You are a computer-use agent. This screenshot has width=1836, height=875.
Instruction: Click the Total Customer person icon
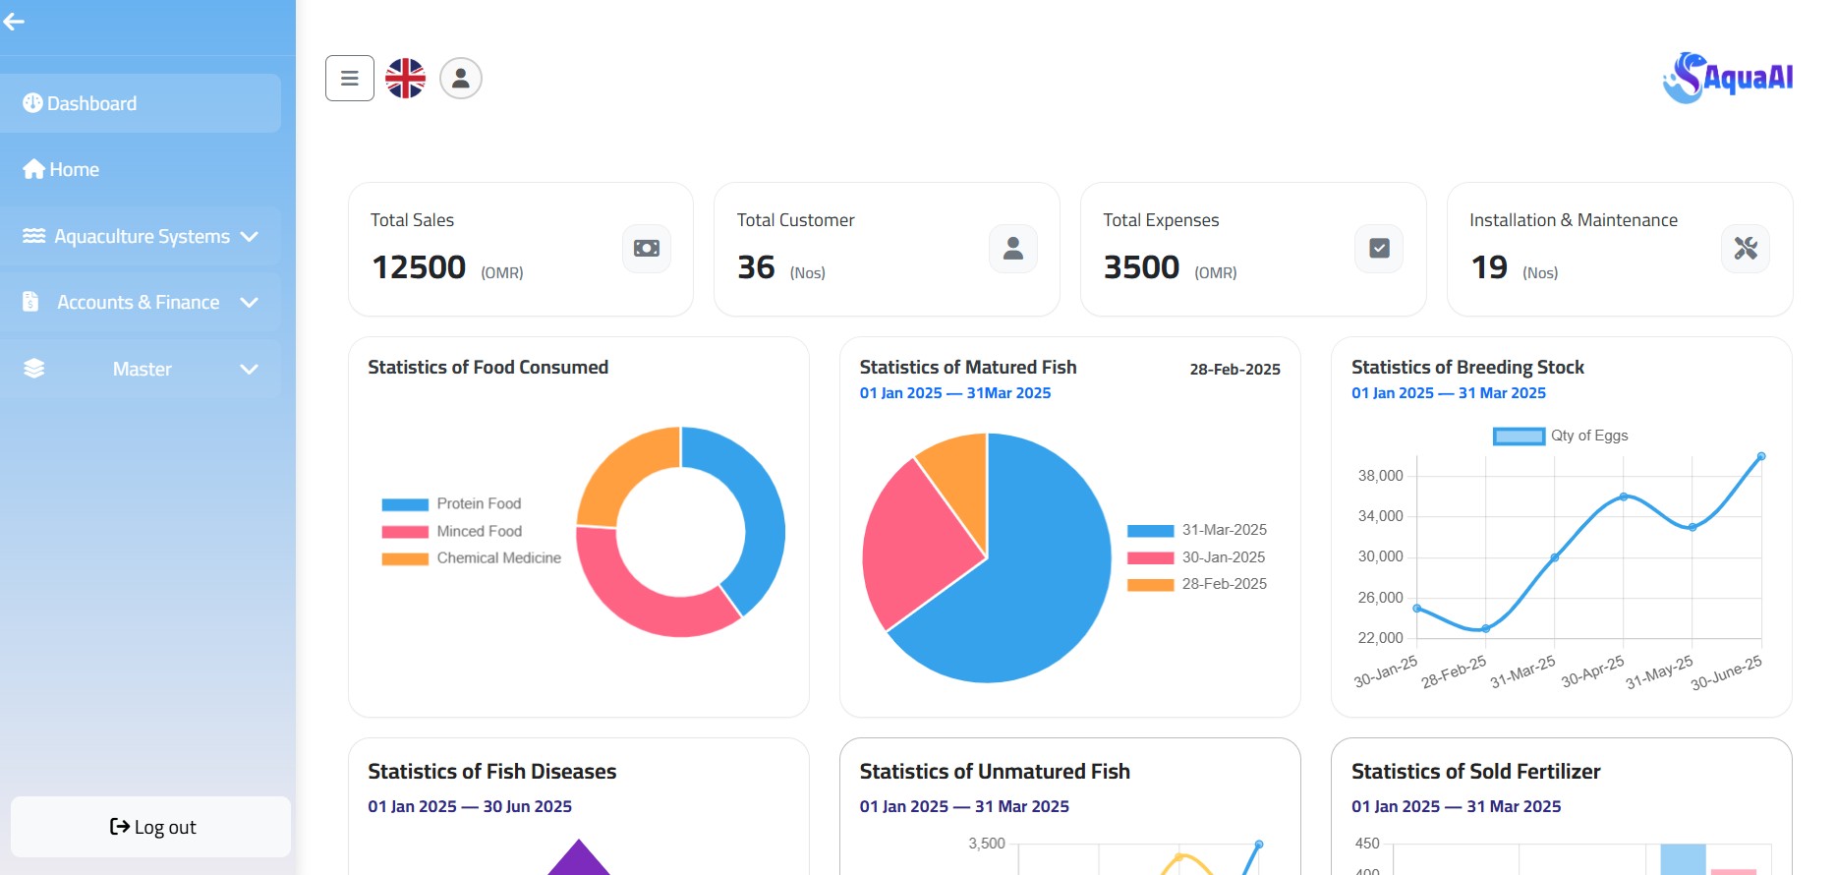click(1012, 249)
